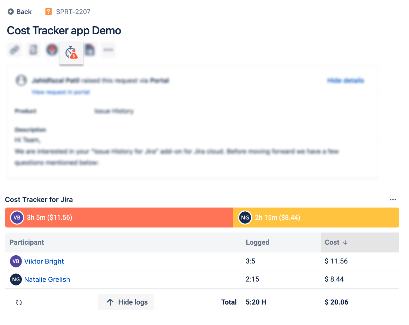Image resolution: width=409 pixels, height=325 pixels.
Task: Click the VB avatar in the orange bar
Action: tap(17, 217)
